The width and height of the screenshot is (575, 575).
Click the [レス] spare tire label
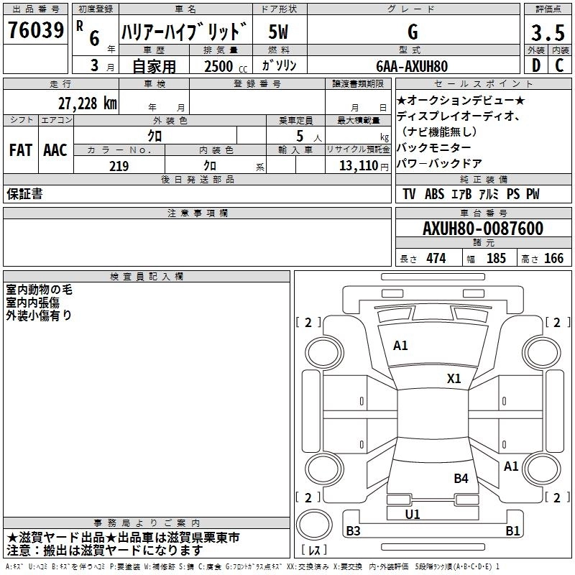point(314,551)
